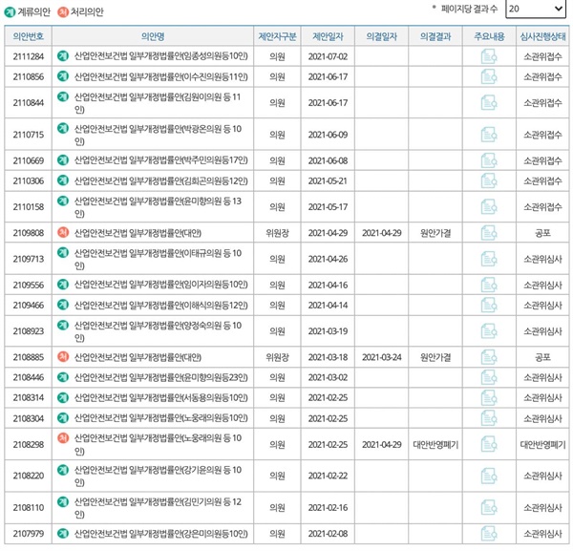Image resolution: width=573 pixels, height=551 pixels.
Task: Open summary icon for bill 2108220
Action: pos(489,476)
